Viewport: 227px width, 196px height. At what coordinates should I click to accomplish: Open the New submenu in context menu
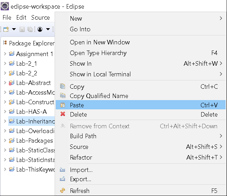click(141, 19)
